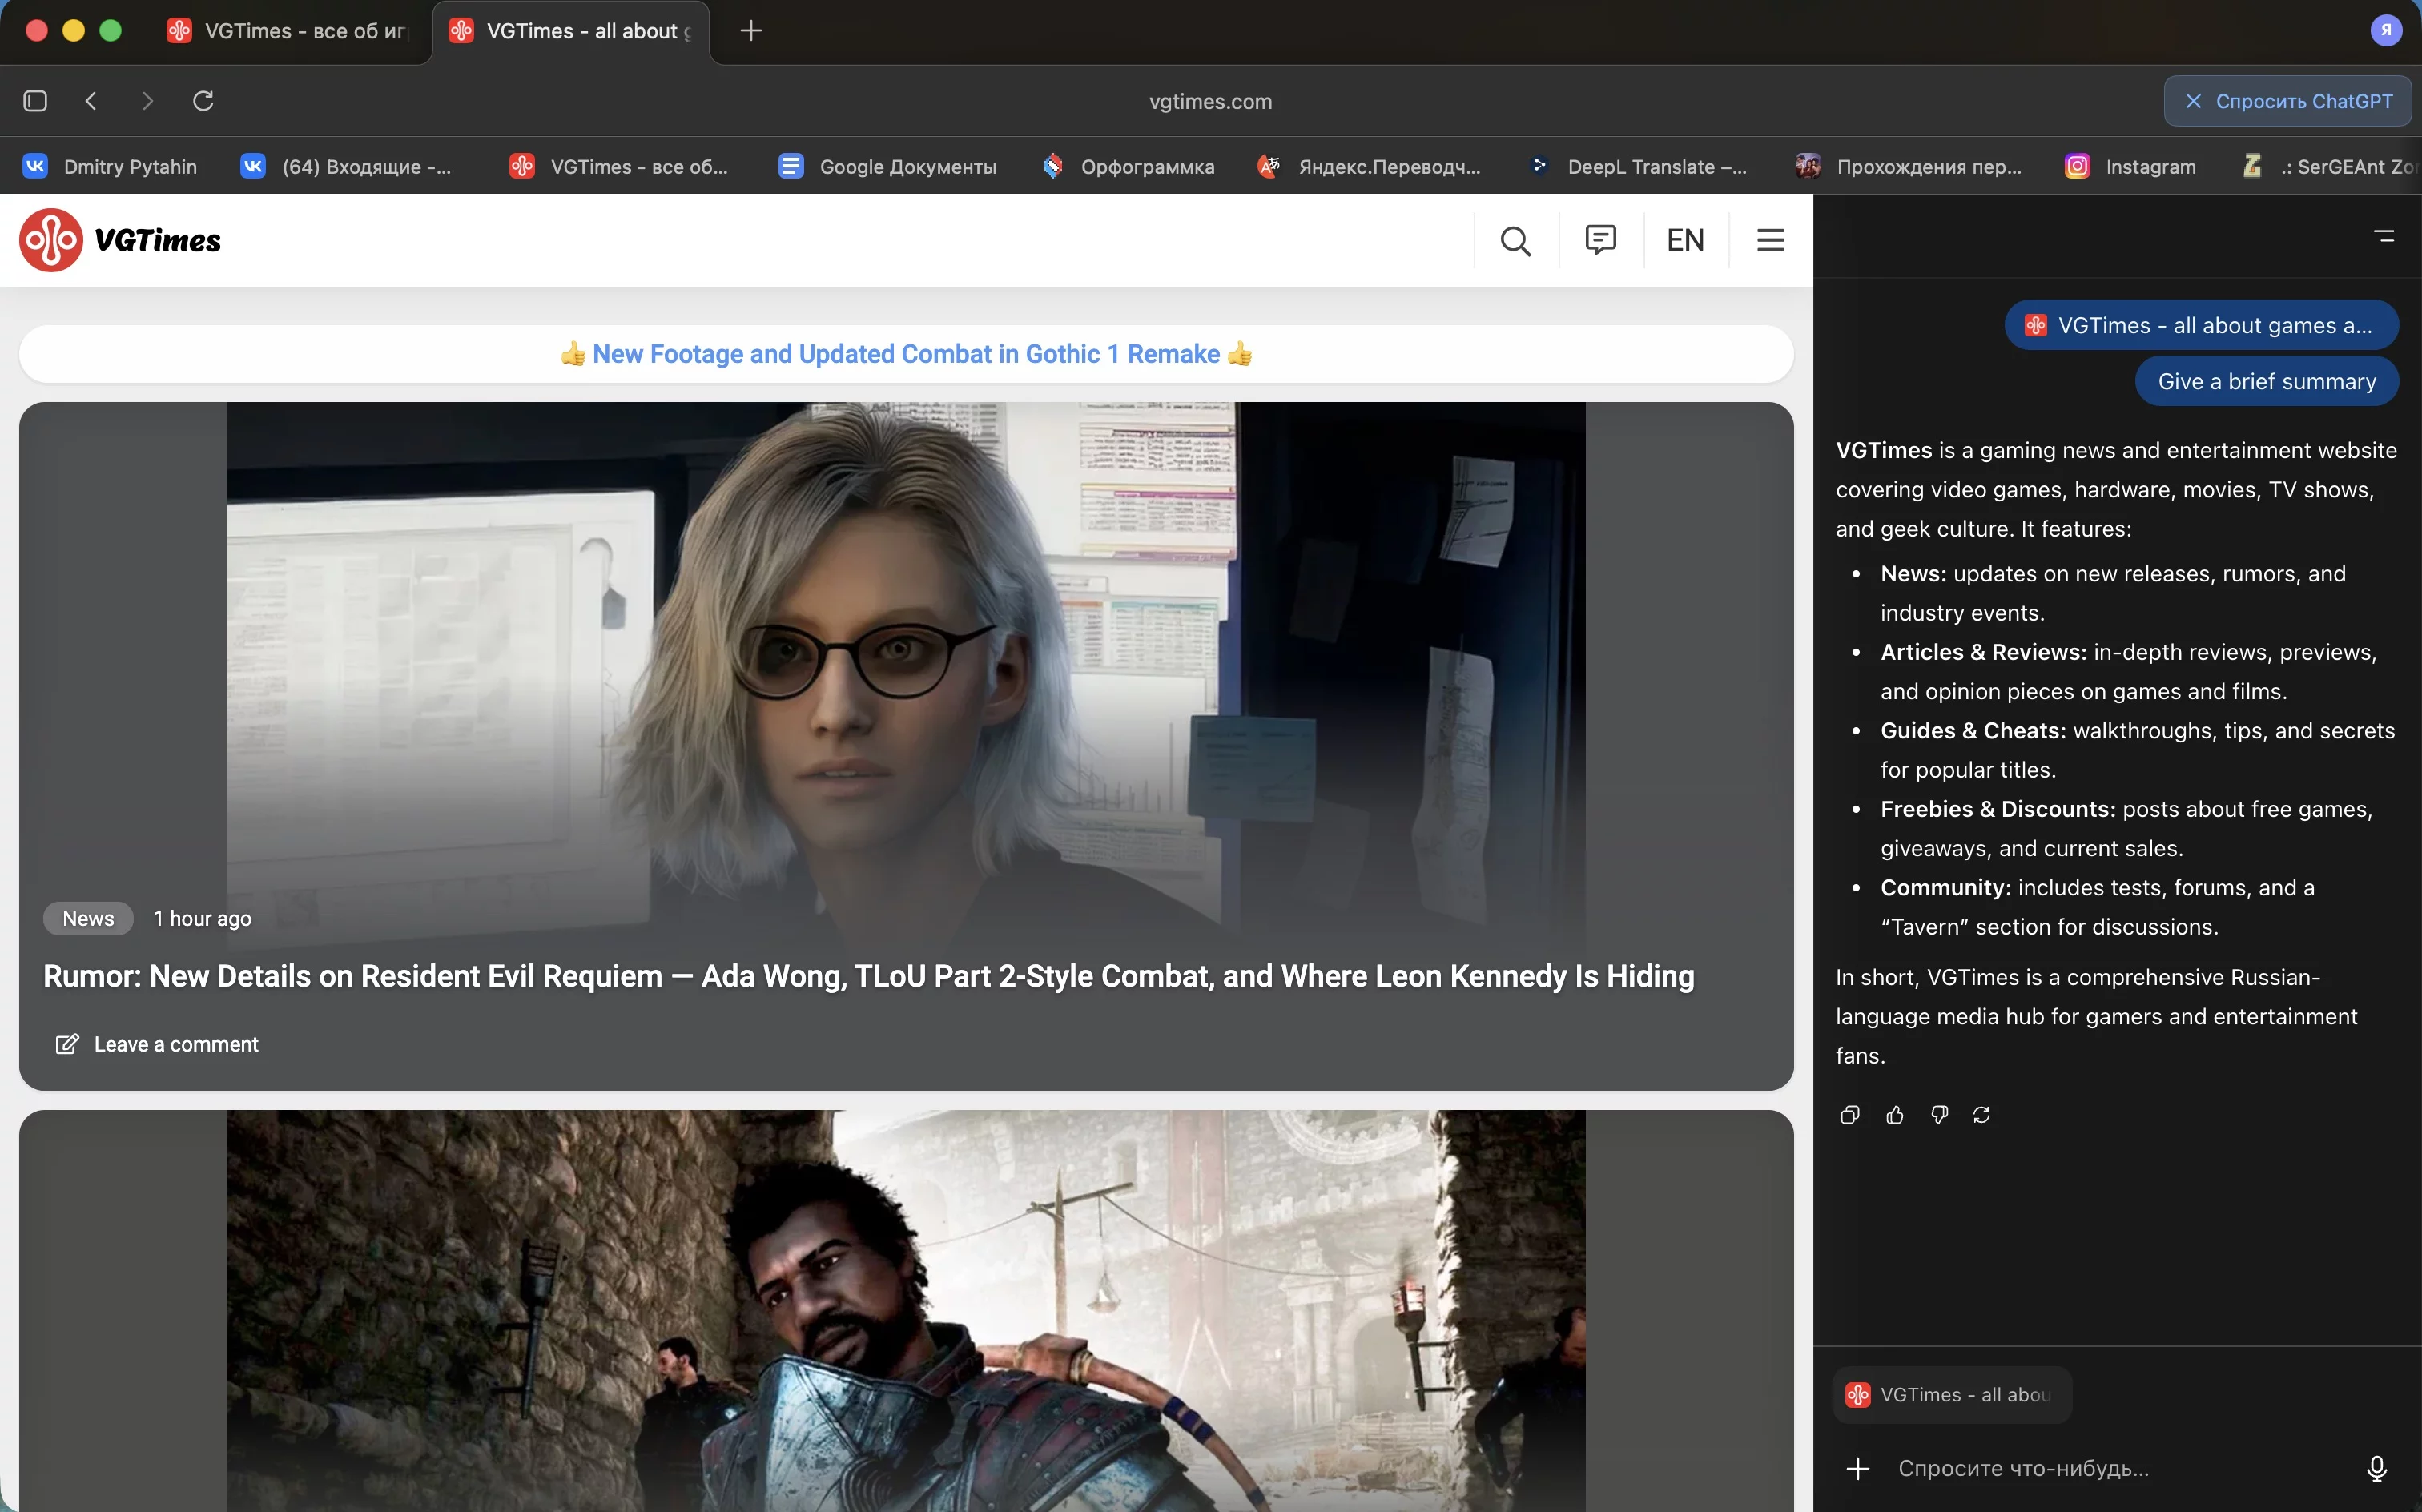Viewport: 2422px width, 1512px height.
Task: Click the copy response icon in ChatGPT panel
Action: pos(1849,1115)
